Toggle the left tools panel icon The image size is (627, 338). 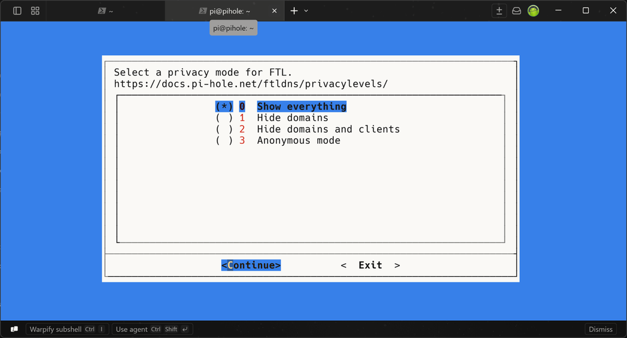(x=17, y=11)
